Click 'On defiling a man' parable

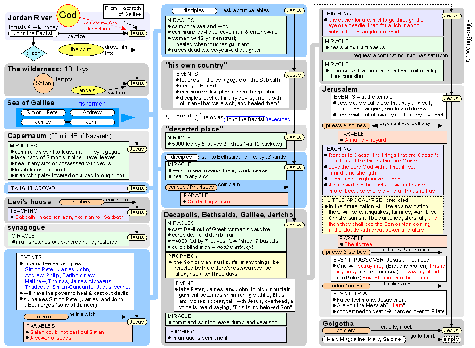pos(209,201)
